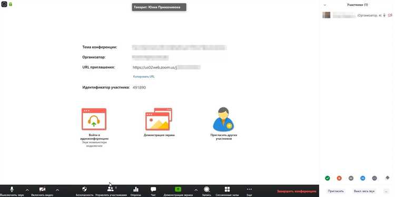Toggle microphone with Выключить звук
Screen dimensions: 395x197
(x=12, y=189)
